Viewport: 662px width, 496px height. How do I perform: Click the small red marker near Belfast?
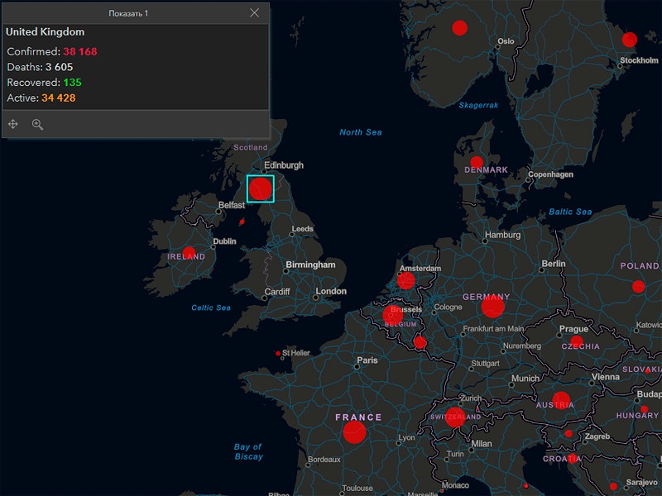coord(242,222)
